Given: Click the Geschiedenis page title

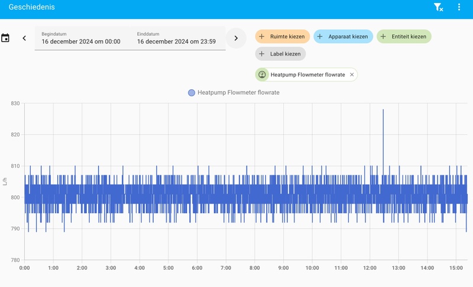Looking at the screenshot, I should tap(32, 7).
